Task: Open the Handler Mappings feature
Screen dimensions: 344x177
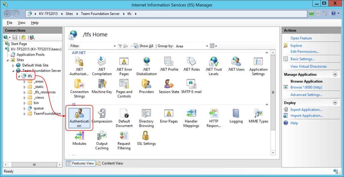Action: pyautogui.click(x=191, y=118)
